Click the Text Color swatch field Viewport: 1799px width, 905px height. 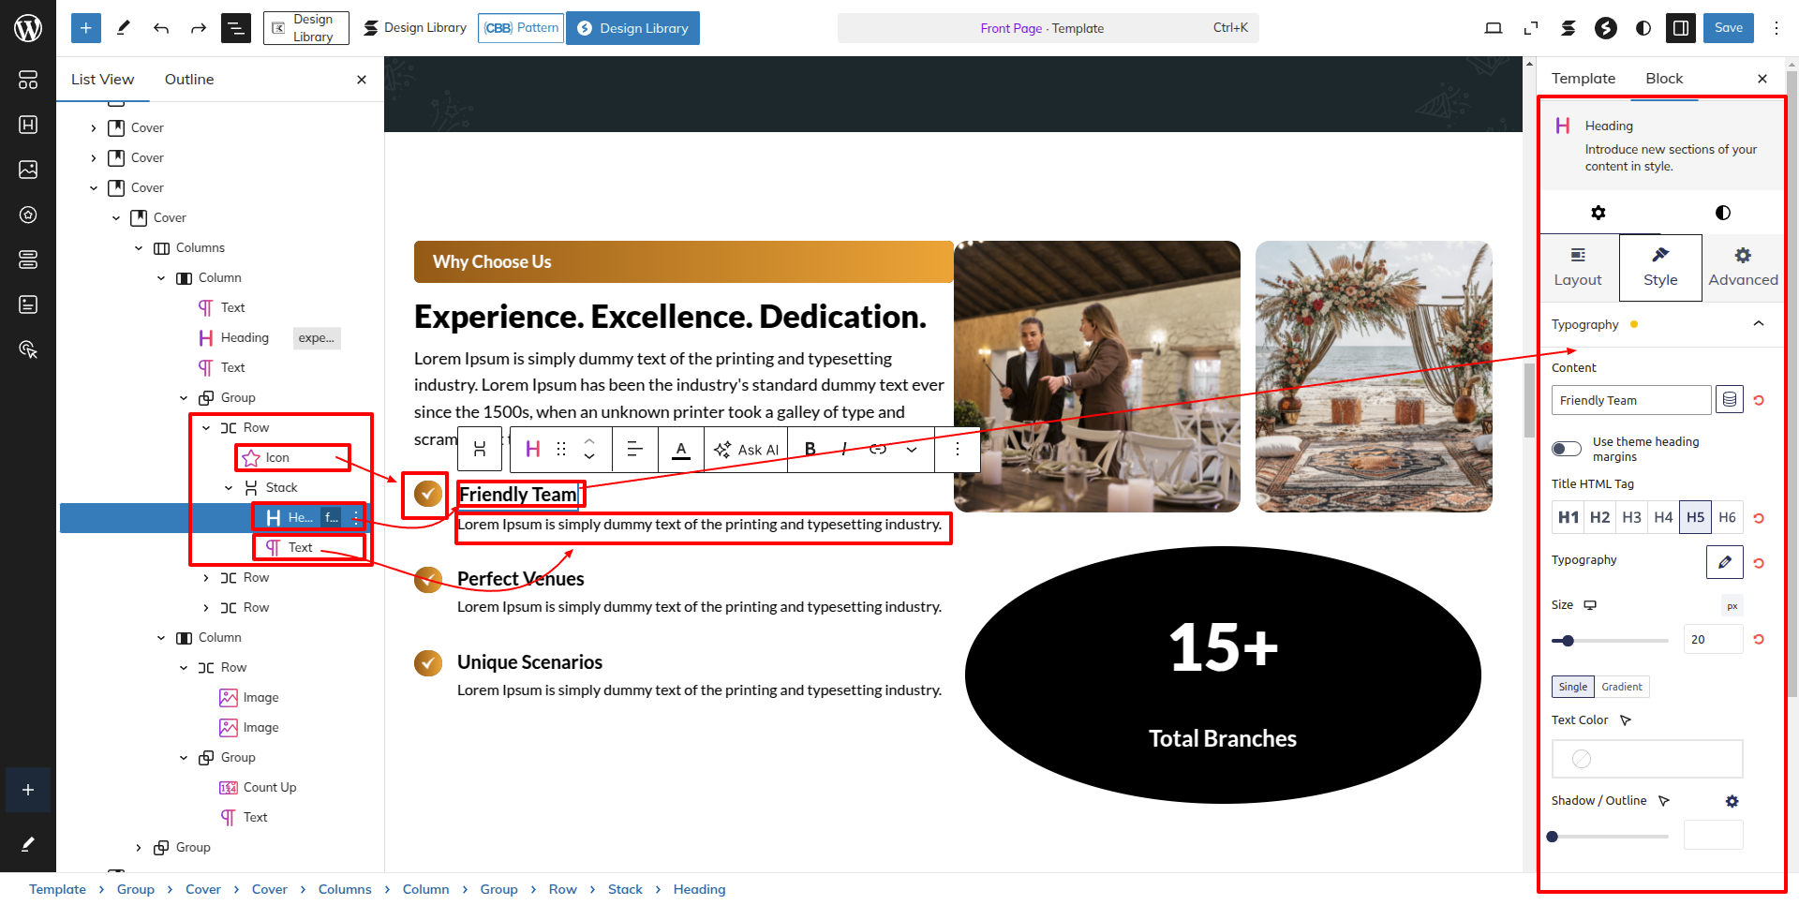[x=1646, y=759]
